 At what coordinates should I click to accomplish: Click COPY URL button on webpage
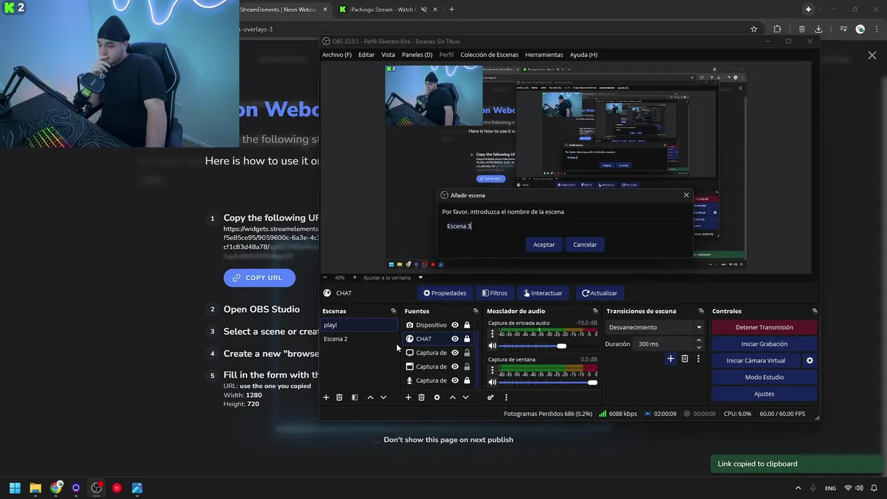pyautogui.click(x=259, y=278)
